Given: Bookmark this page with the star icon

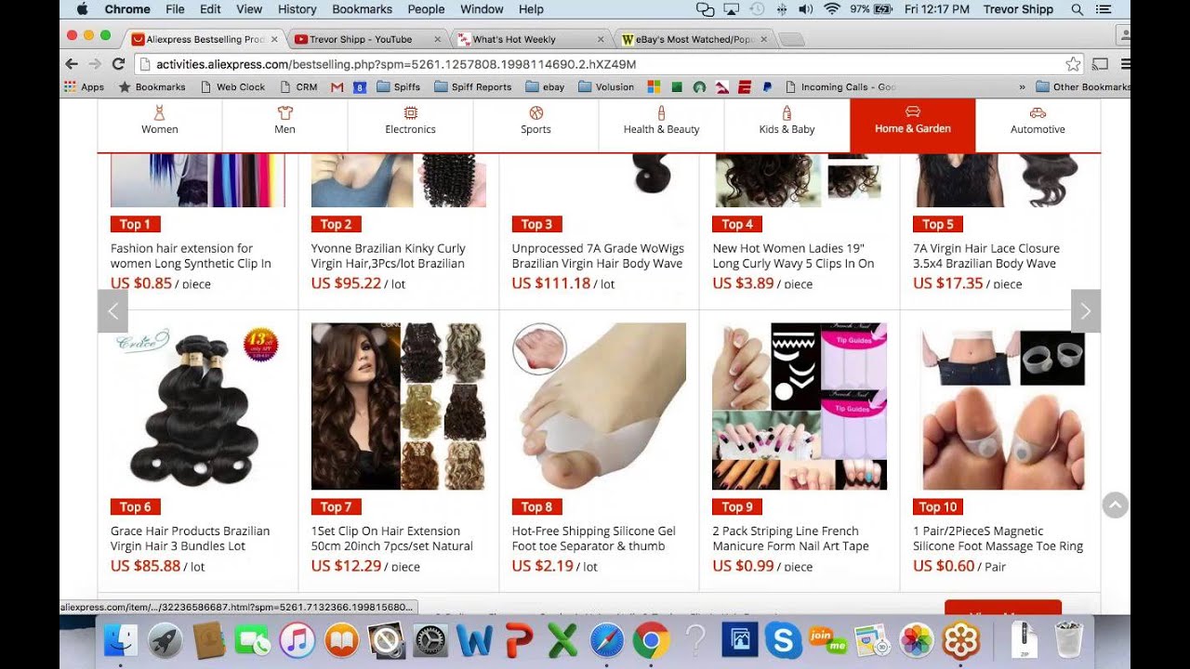Looking at the screenshot, I should coord(1073,64).
